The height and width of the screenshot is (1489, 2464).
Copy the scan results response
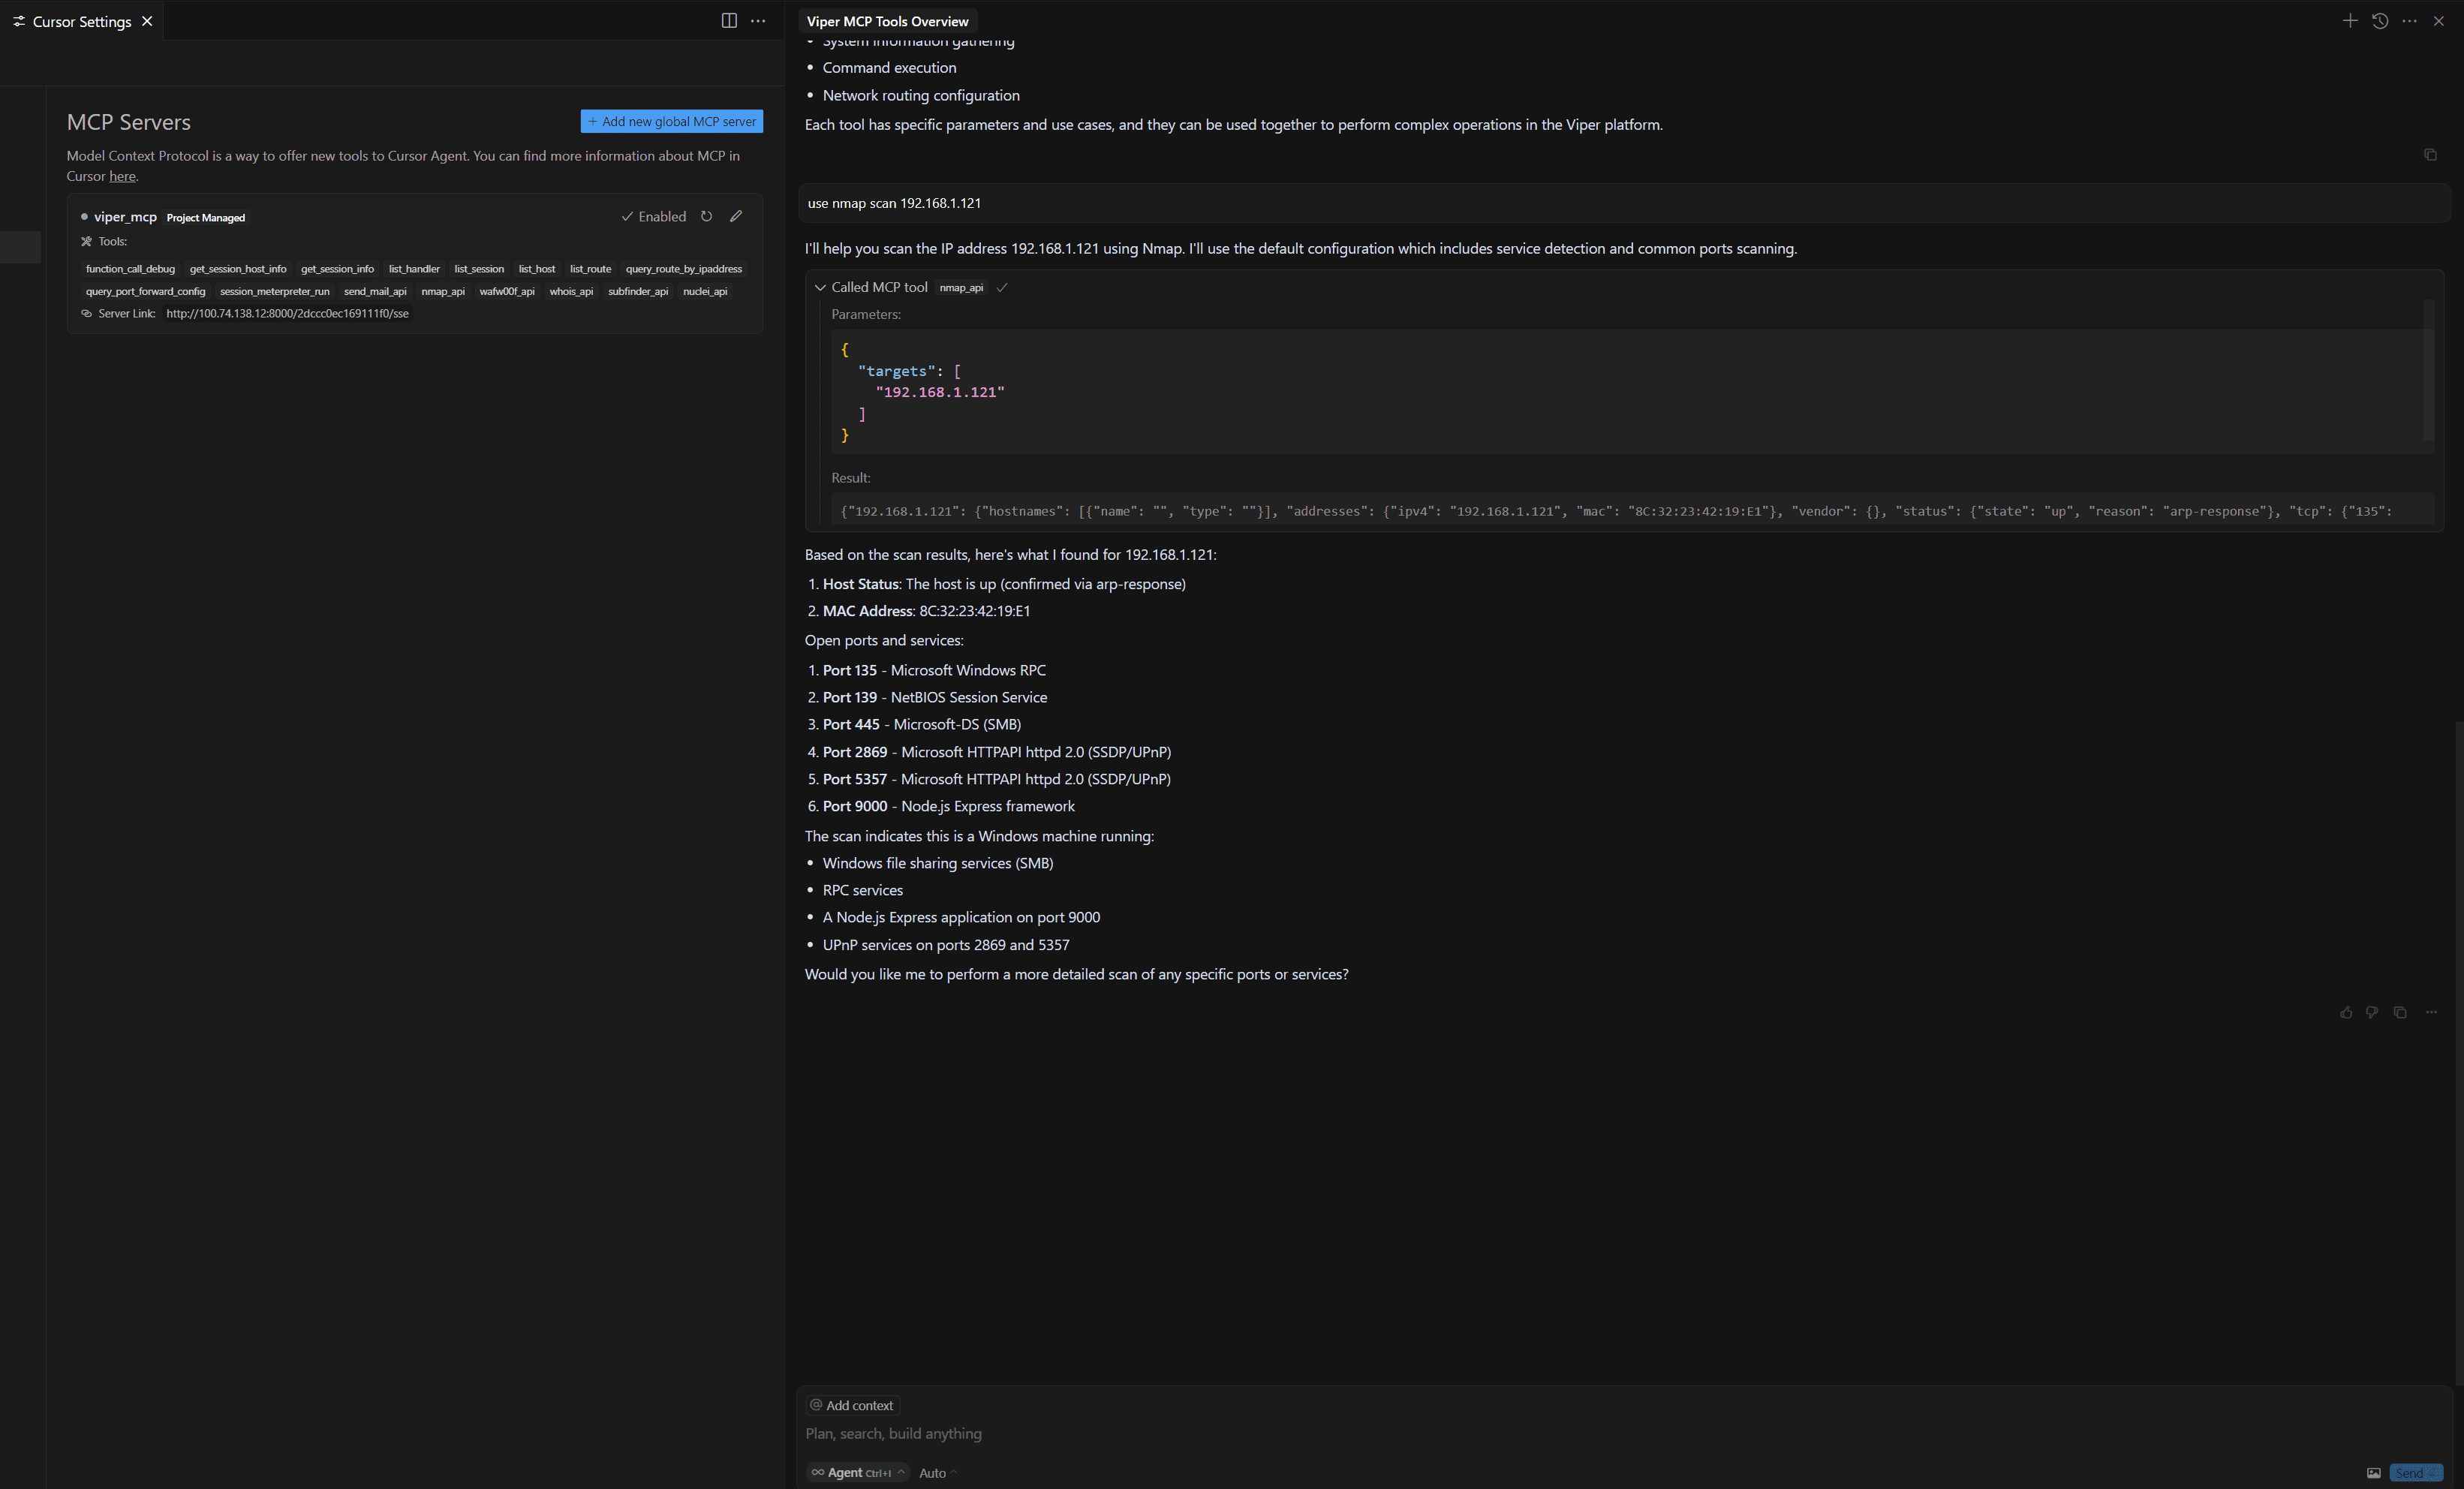(2400, 1012)
